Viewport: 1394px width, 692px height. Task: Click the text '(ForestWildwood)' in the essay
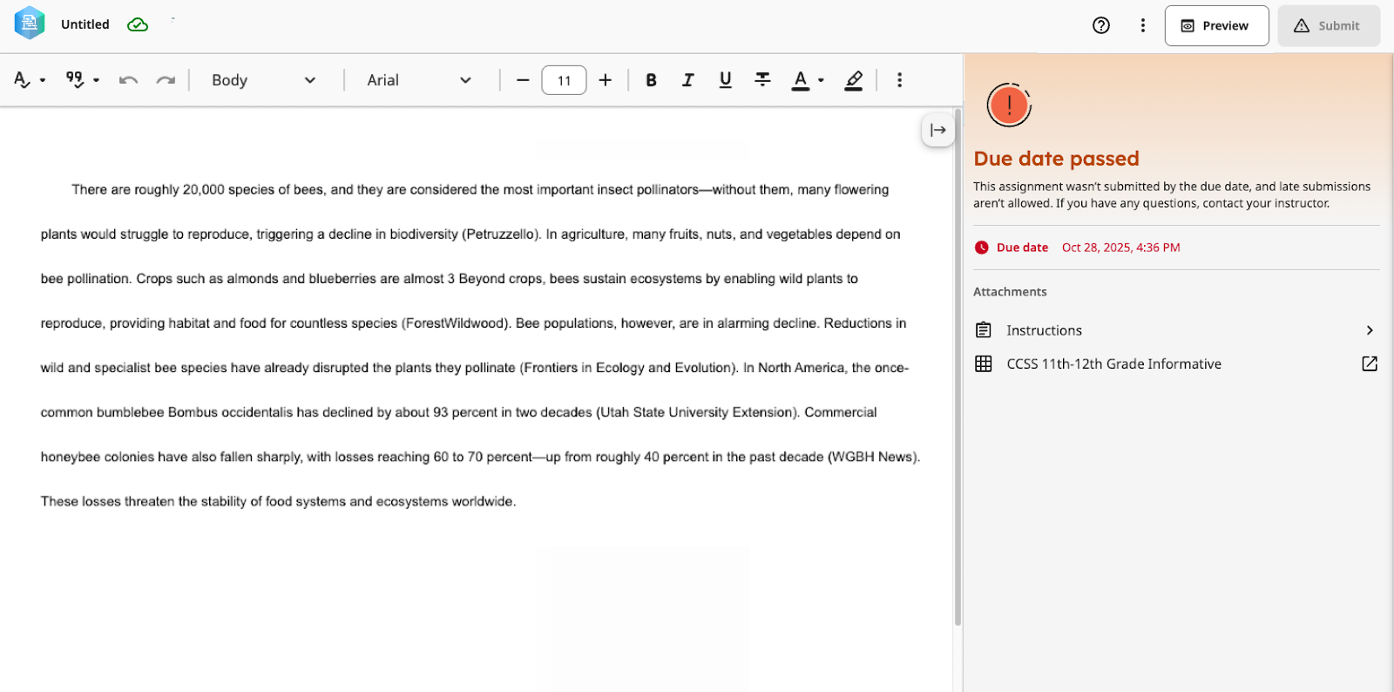[x=455, y=323]
